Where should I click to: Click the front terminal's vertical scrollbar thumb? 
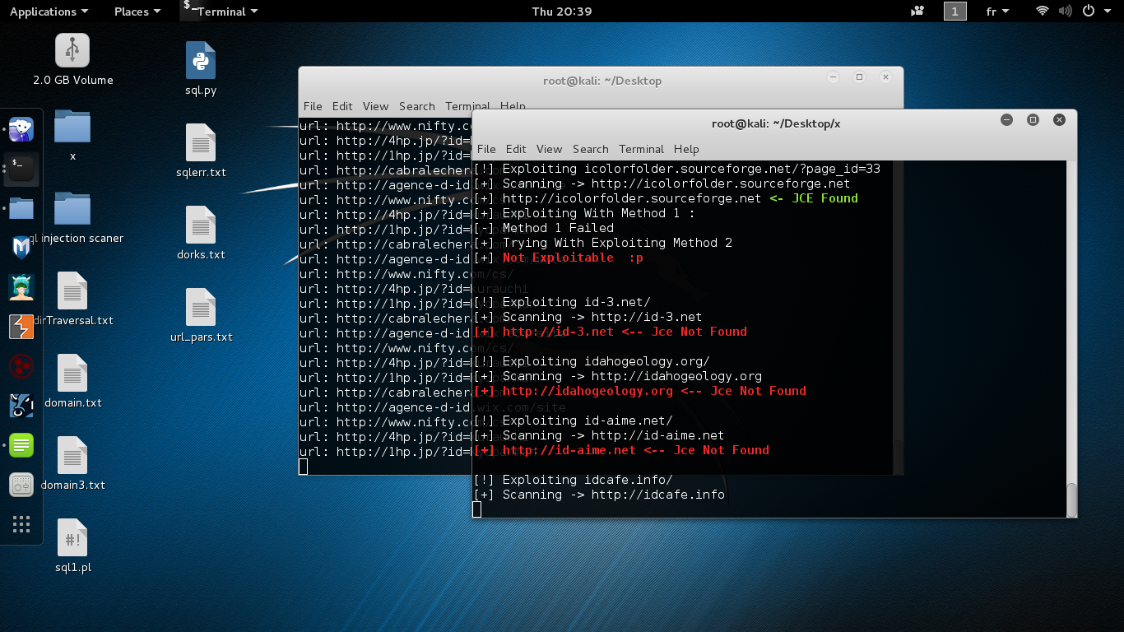point(1071,500)
